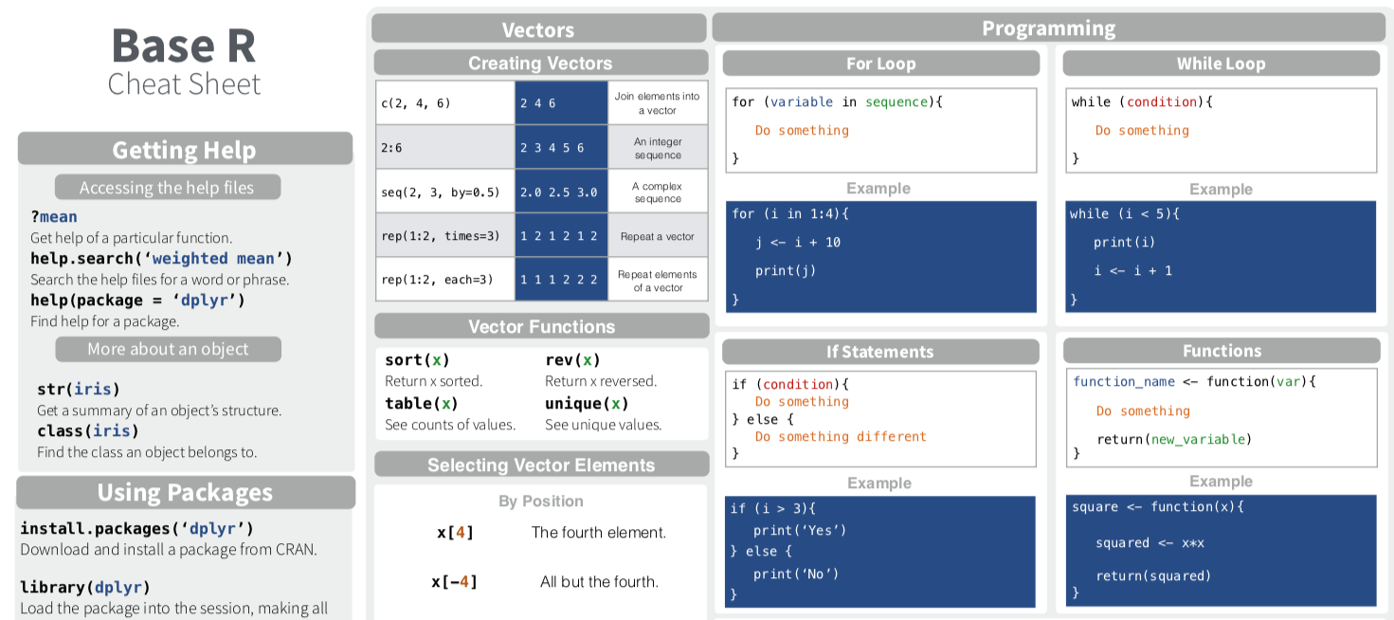Click the 'More about an object' label
This screenshot has height=620, width=1394.
pyautogui.click(x=168, y=349)
